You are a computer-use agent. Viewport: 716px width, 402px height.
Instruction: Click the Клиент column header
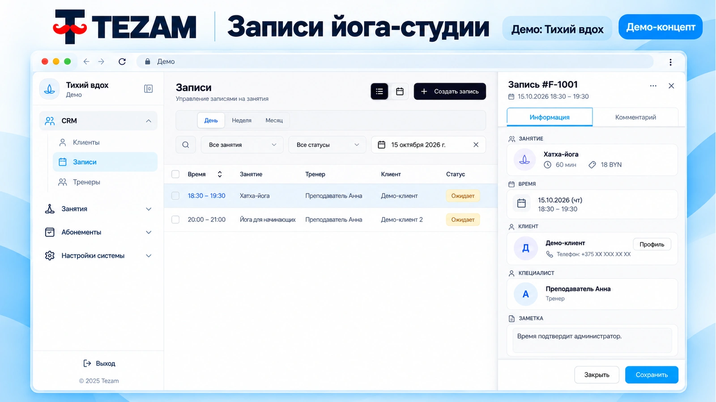[391, 174]
